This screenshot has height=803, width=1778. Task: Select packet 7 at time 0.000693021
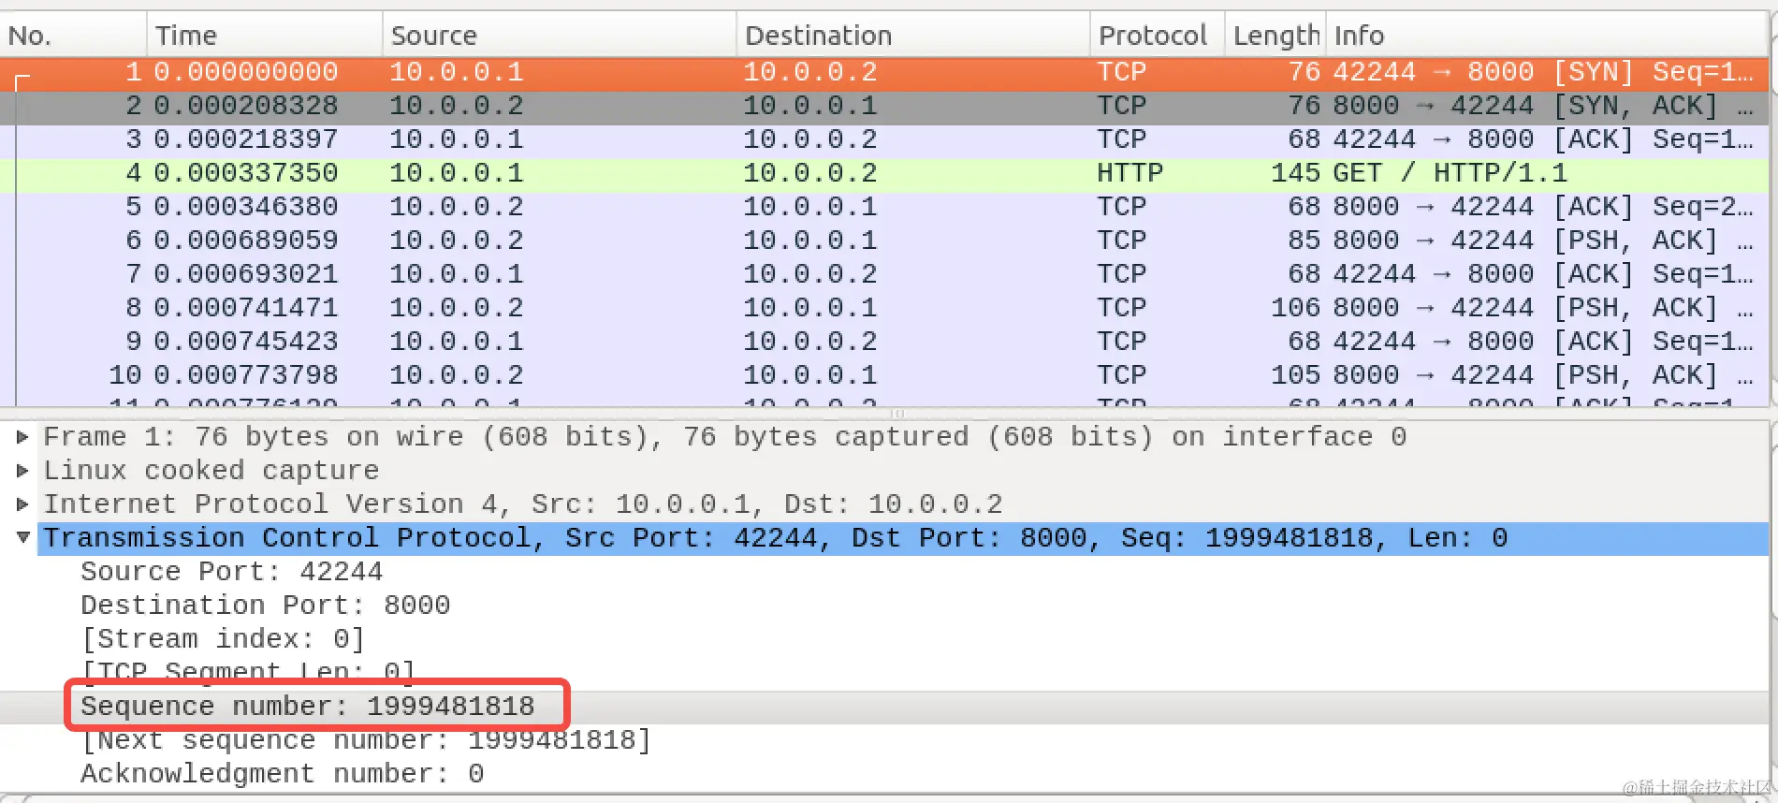coord(884,274)
